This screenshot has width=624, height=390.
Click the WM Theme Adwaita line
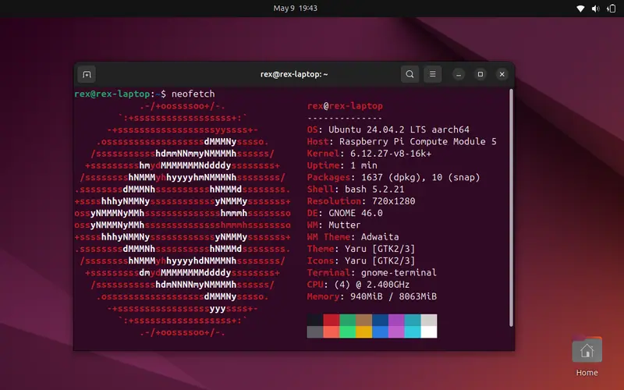353,237
